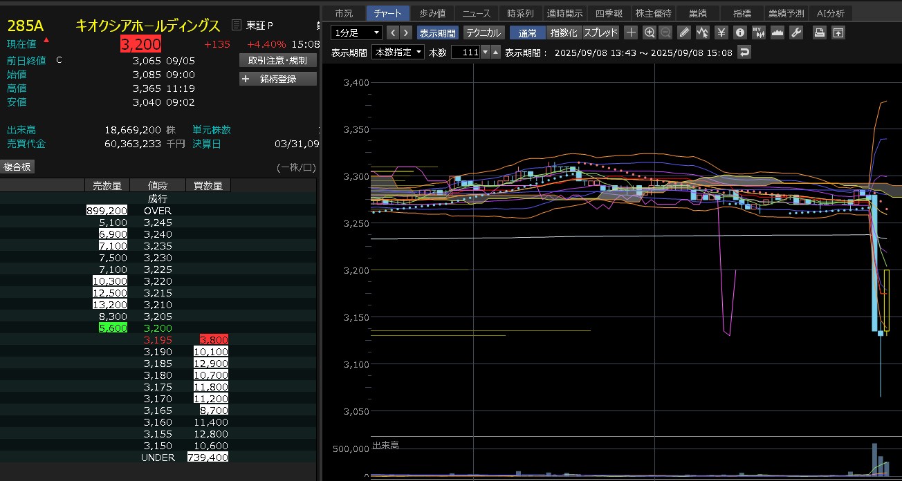Open the 適時開示 tab
Viewport: 902px width, 481px height.
pos(564,13)
